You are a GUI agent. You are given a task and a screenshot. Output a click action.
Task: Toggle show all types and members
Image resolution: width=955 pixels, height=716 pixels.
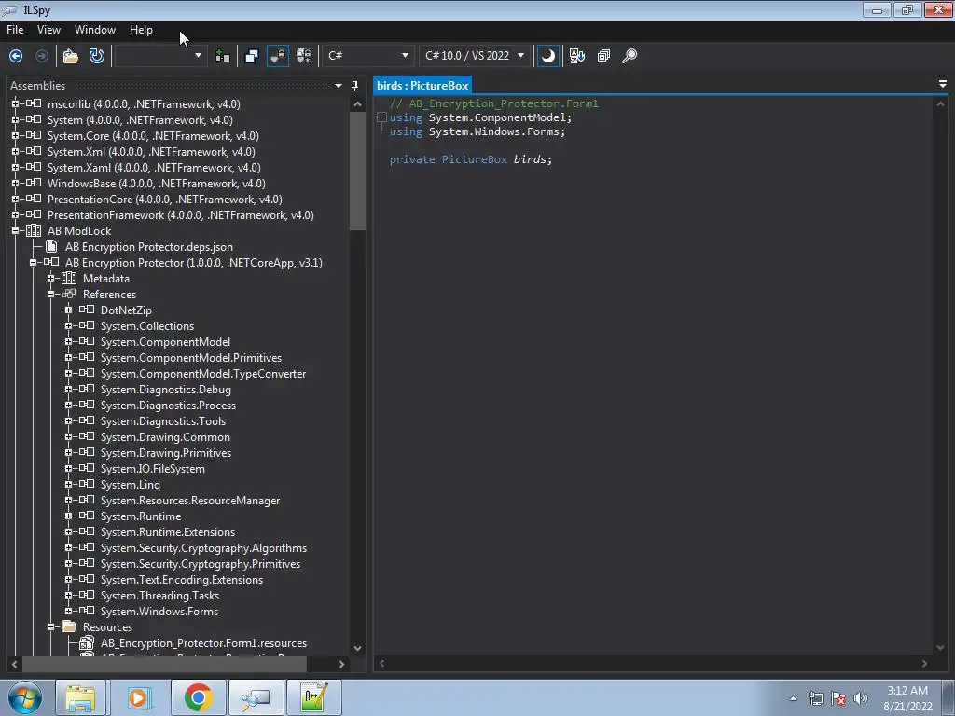click(x=303, y=56)
